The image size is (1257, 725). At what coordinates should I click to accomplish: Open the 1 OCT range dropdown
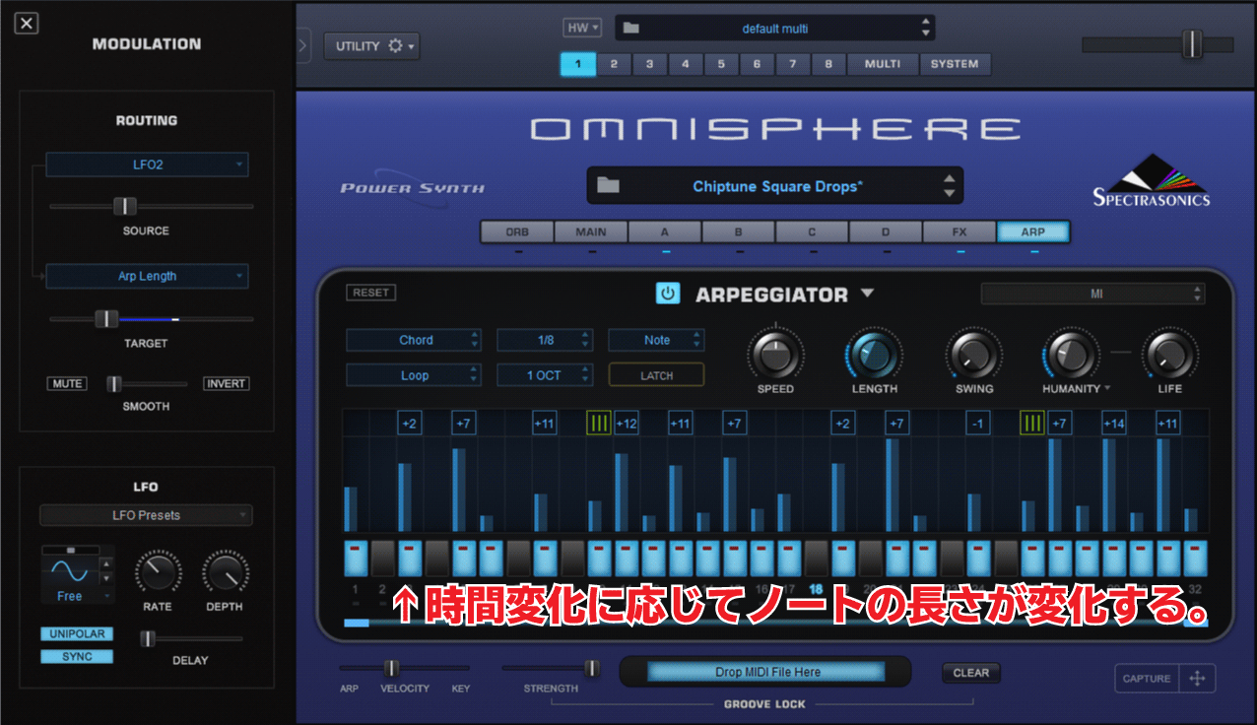[545, 375]
